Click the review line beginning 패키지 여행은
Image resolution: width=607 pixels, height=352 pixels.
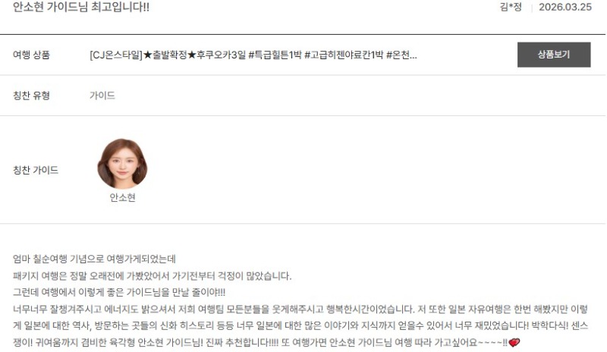152,275
